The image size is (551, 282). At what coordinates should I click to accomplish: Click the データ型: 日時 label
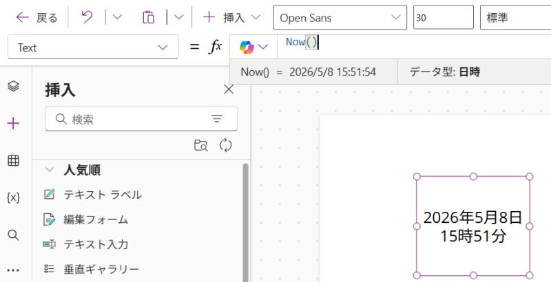[x=444, y=72]
